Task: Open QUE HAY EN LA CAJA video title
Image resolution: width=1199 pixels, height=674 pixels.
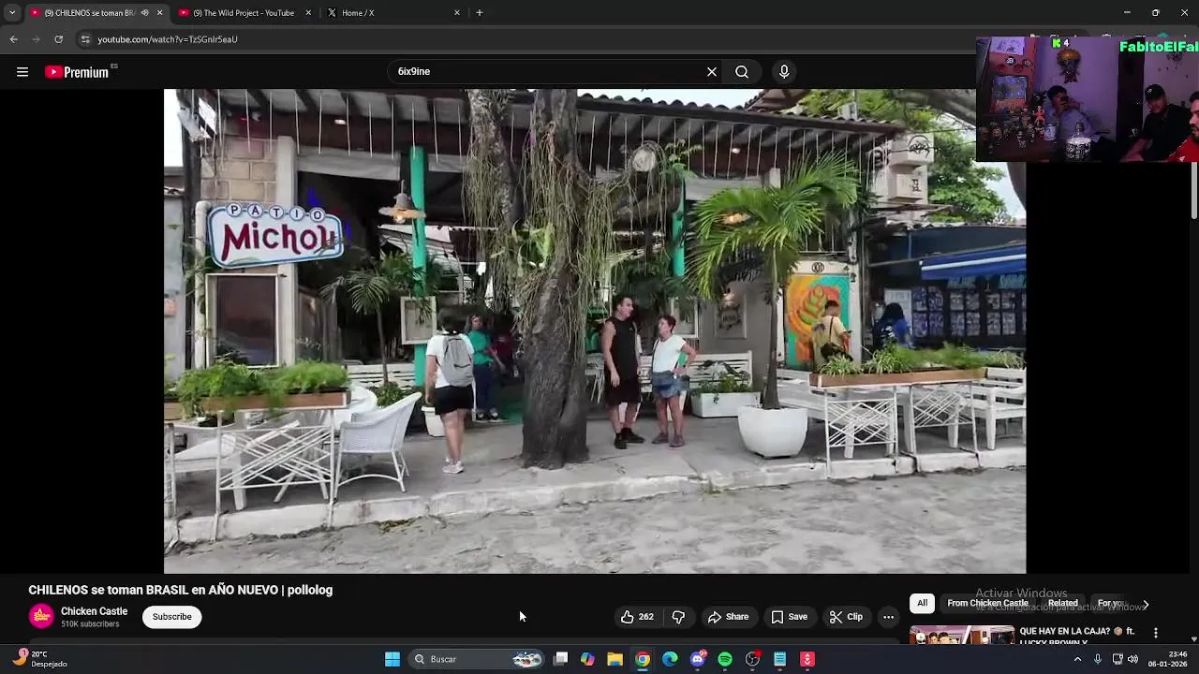Action: 1077,637
